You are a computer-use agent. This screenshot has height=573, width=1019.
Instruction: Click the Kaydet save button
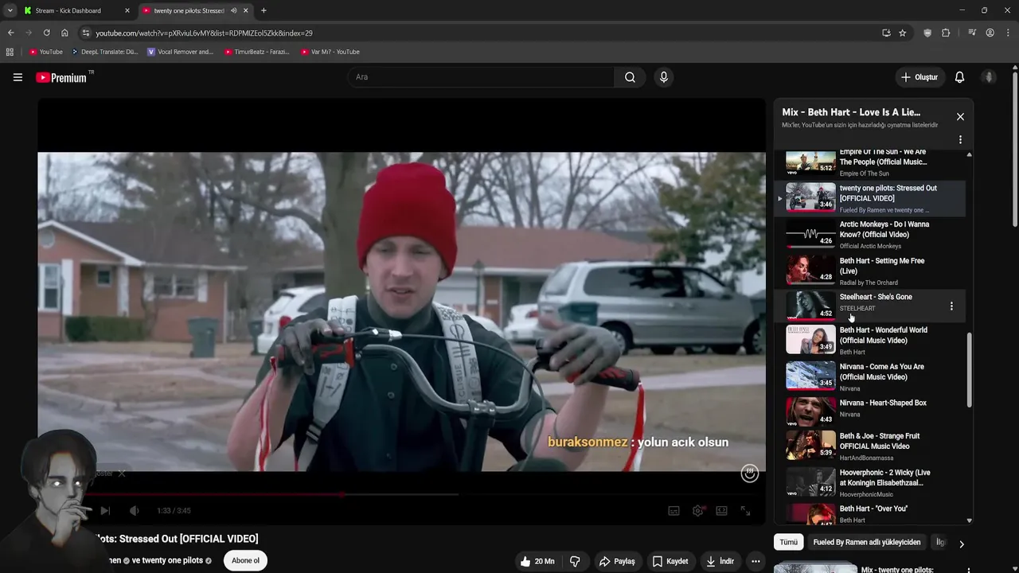coord(670,561)
